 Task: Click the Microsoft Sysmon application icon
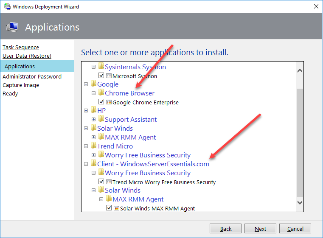tap(109, 76)
